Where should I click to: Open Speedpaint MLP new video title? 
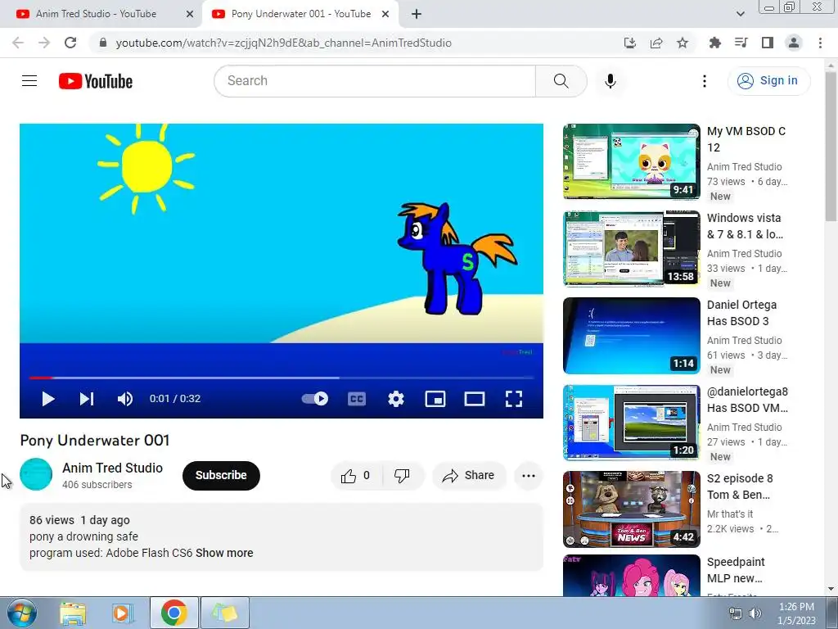click(736, 570)
